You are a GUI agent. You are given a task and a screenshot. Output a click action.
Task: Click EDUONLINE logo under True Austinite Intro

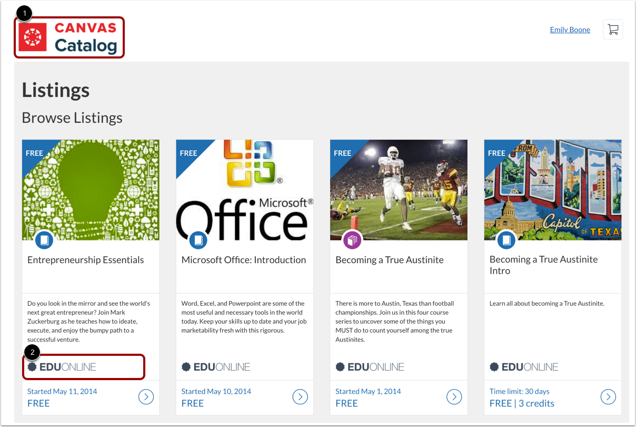[524, 367]
